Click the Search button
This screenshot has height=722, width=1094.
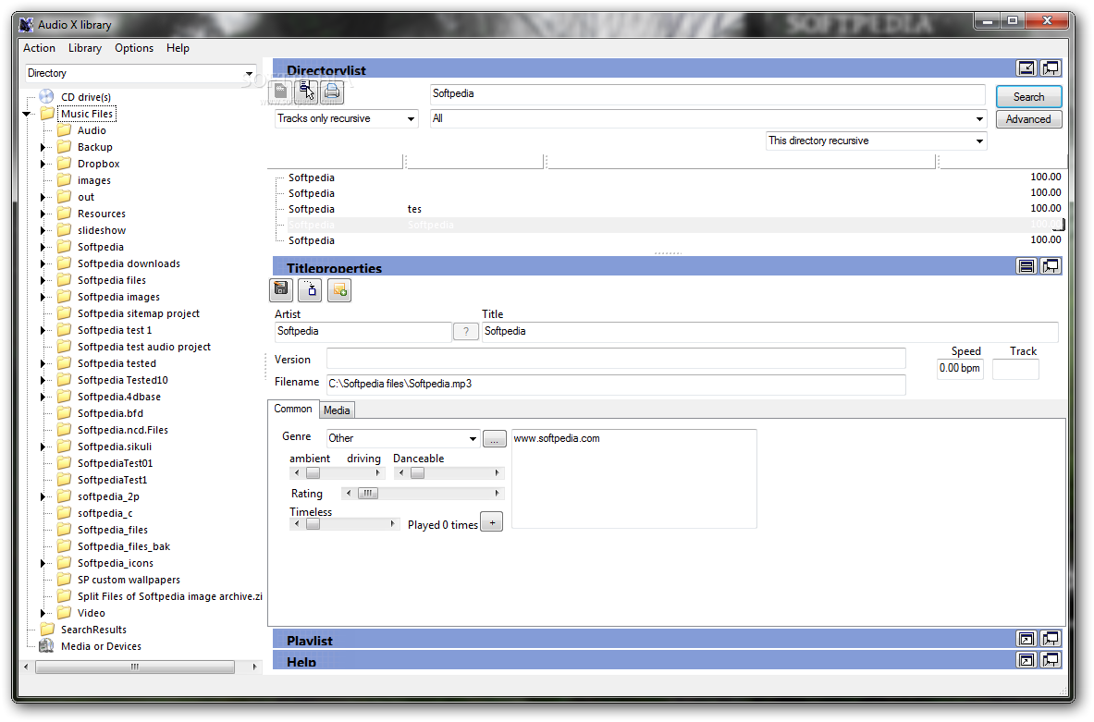[x=1028, y=96]
